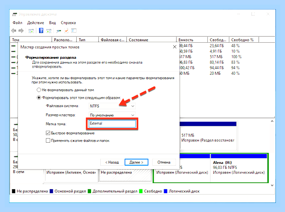Screen dimensions: 285x212
Task: Sort by 'Файловая с...' column header
Action: click(x=113, y=40)
